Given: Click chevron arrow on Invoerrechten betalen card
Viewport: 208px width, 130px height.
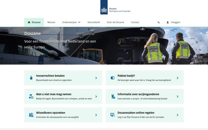Looking at the screenshot, I should 96,78.
